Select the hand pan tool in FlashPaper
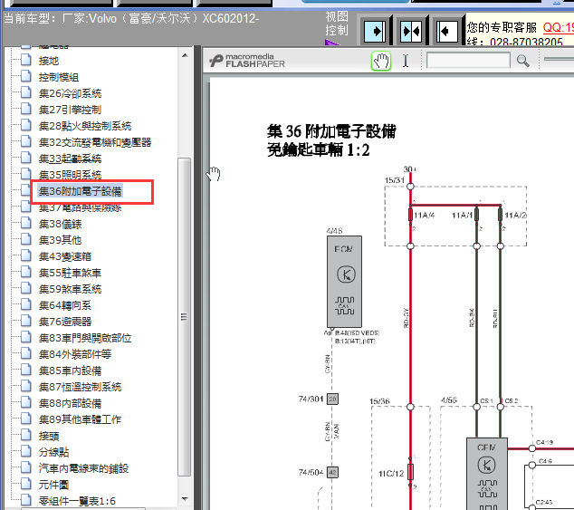The image size is (574, 510). [382, 61]
